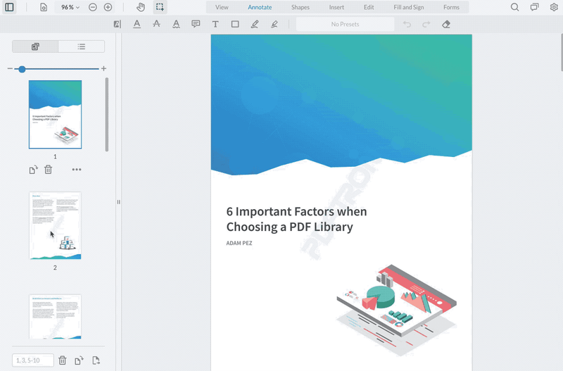This screenshot has height=371, width=563.
Task: Click the page range input field
Action: click(33, 360)
